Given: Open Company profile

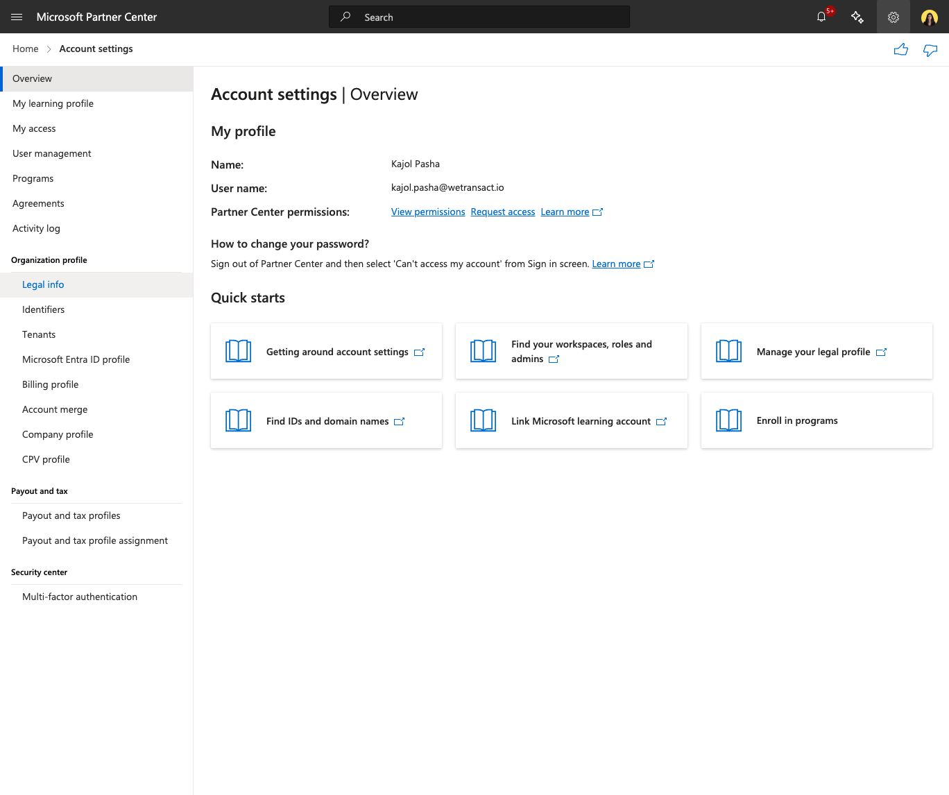Looking at the screenshot, I should point(96,434).
